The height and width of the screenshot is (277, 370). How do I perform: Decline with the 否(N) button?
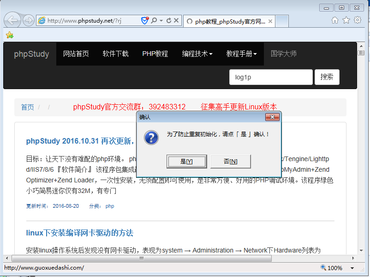coord(231,162)
